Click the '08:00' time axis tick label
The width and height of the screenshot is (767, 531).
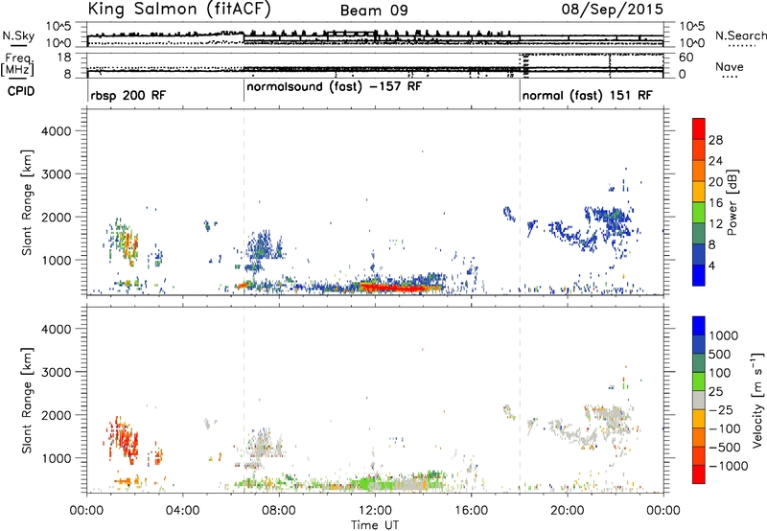pos(279,511)
